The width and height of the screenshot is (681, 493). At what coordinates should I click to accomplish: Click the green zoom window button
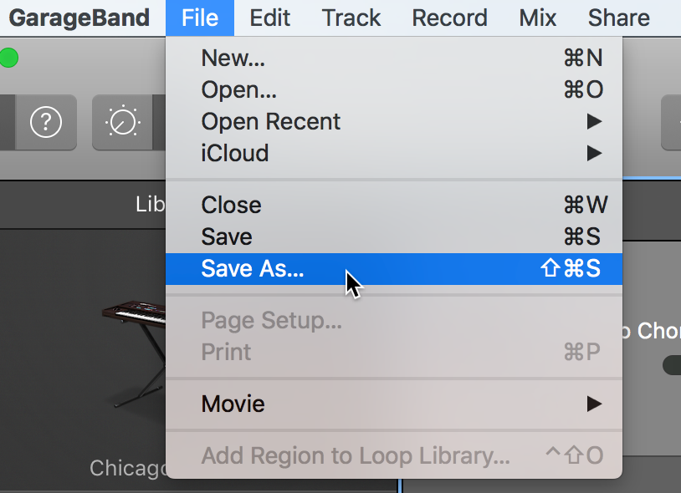tap(8, 58)
